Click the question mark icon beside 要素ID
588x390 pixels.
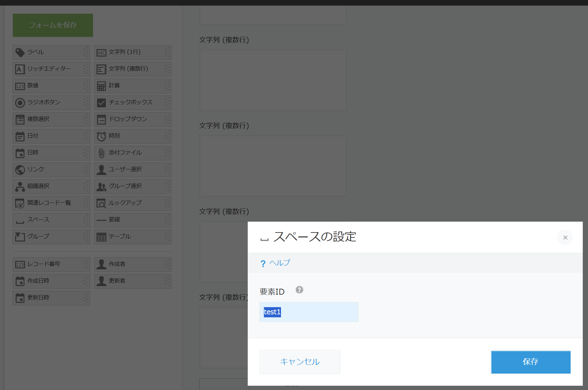[x=299, y=290]
